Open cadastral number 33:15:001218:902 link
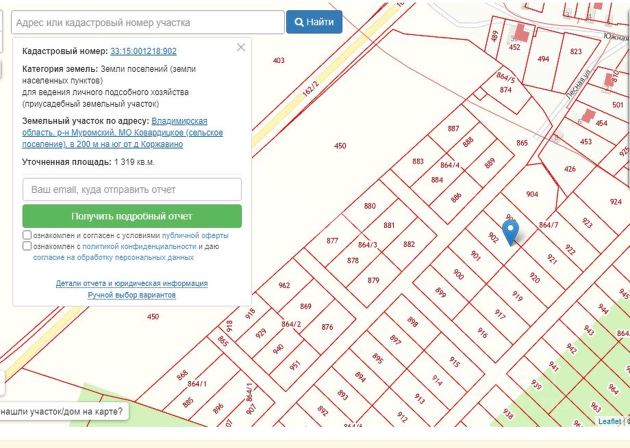The image size is (630, 448). [x=143, y=51]
